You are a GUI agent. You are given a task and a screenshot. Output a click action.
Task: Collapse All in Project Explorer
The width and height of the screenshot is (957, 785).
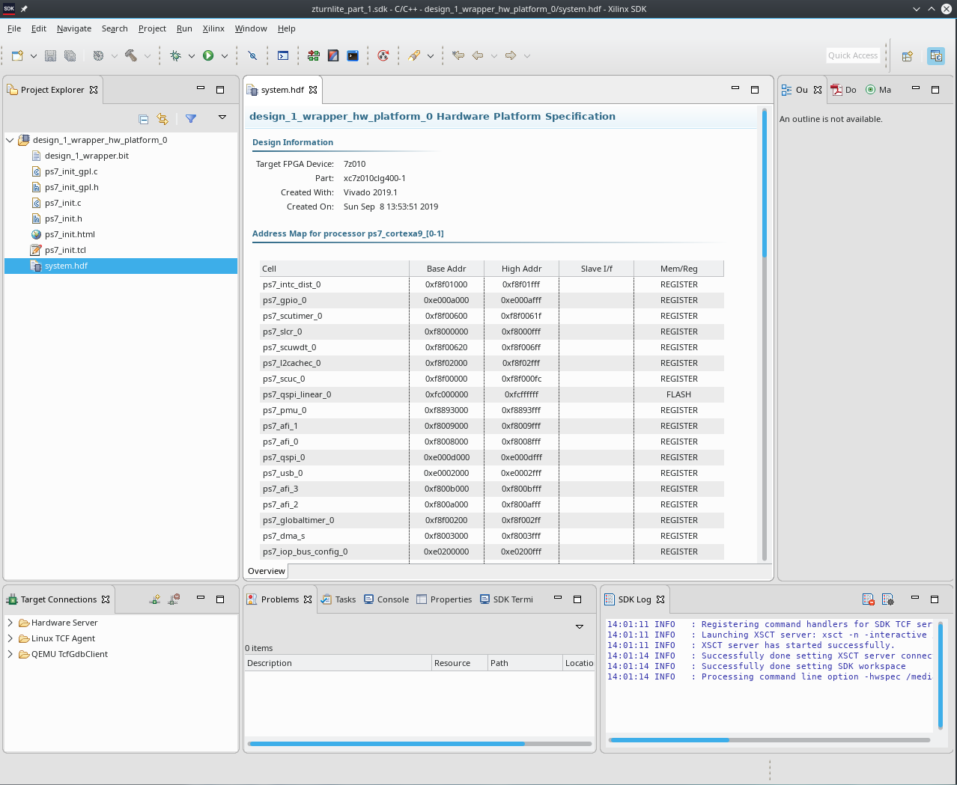[x=144, y=119]
